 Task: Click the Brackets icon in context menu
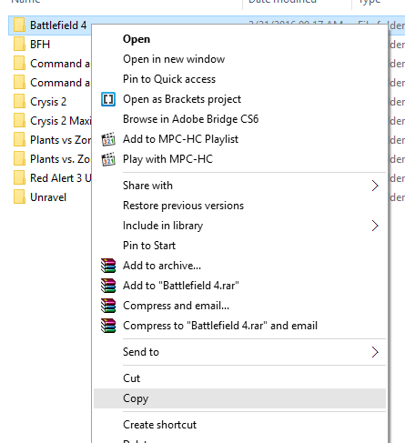[x=108, y=99]
